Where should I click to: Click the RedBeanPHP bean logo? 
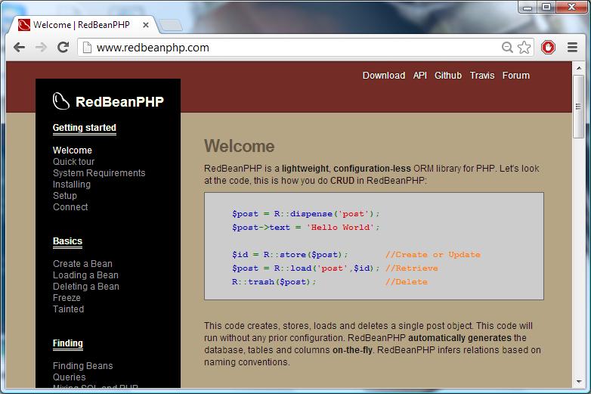point(61,101)
